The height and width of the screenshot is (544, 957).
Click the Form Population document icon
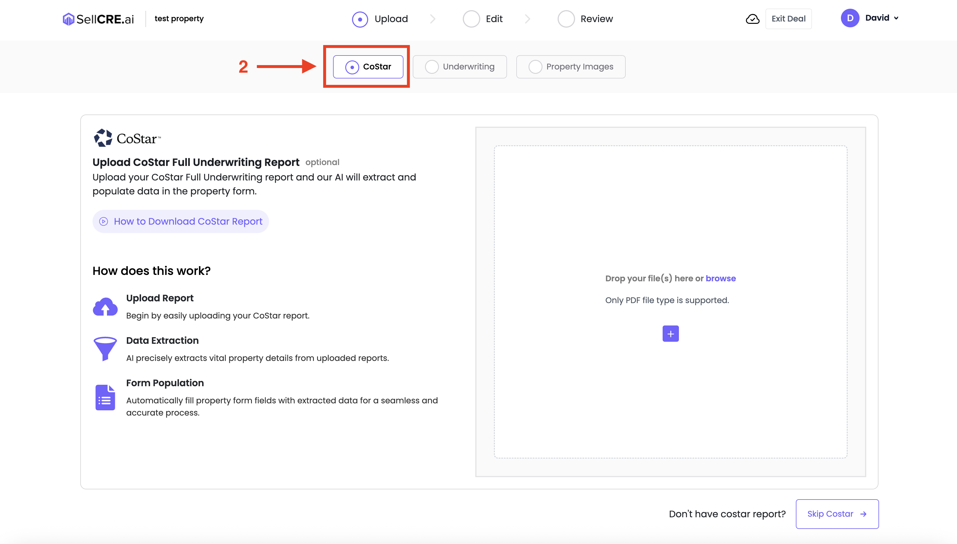coord(105,397)
